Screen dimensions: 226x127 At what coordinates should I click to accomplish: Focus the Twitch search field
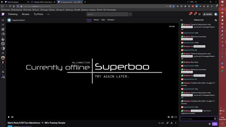coord(107,14)
